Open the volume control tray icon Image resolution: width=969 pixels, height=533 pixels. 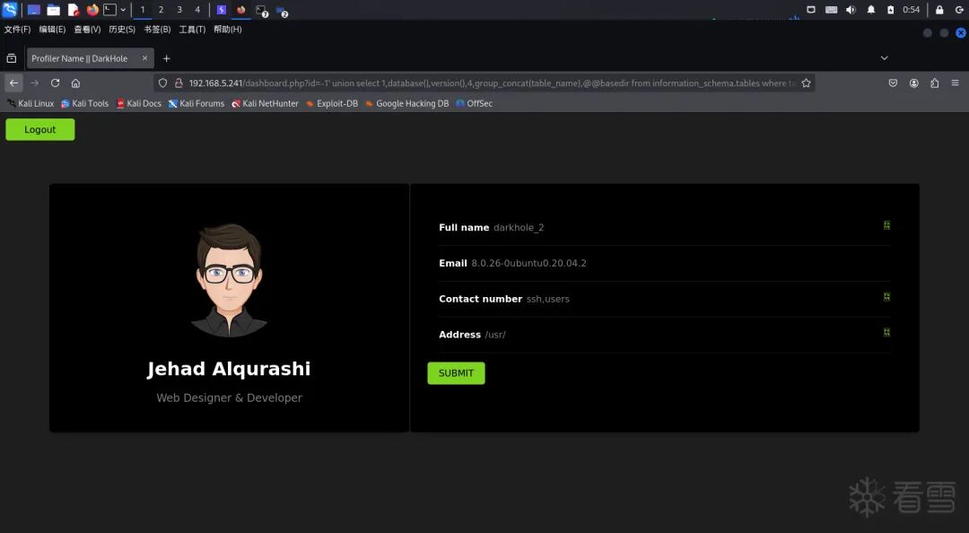pos(851,10)
